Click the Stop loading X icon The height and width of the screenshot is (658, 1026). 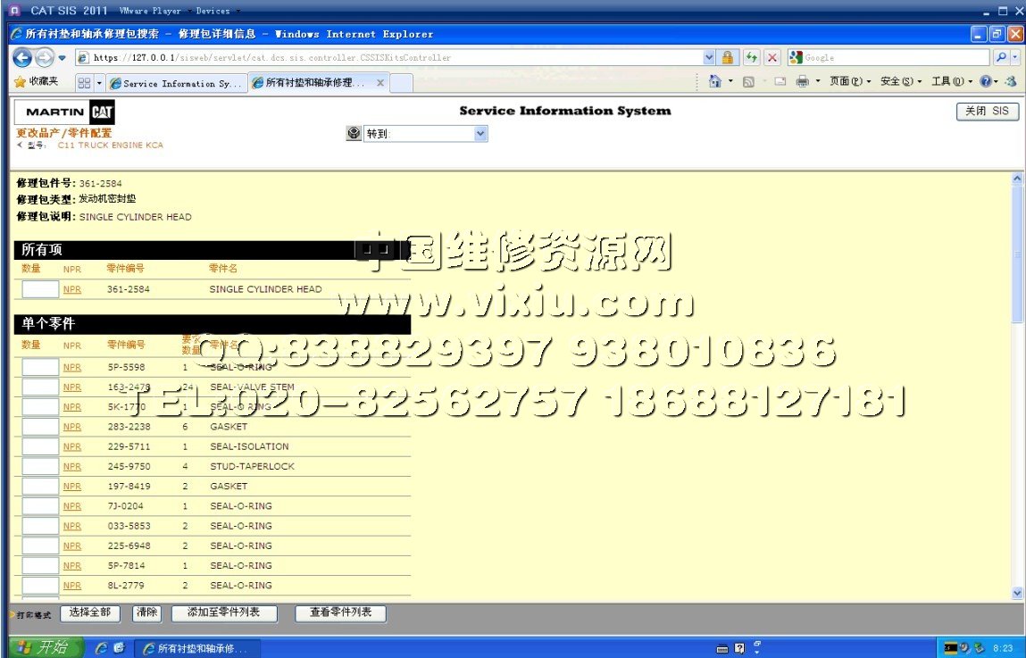(x=772, y=58)
